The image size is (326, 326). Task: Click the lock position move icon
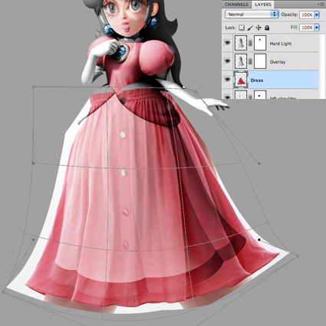click(258, 28)
